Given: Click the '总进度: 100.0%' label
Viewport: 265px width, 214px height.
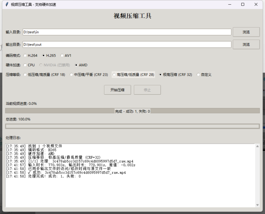Looking at the screenshot, I should [x=18, y=119].
